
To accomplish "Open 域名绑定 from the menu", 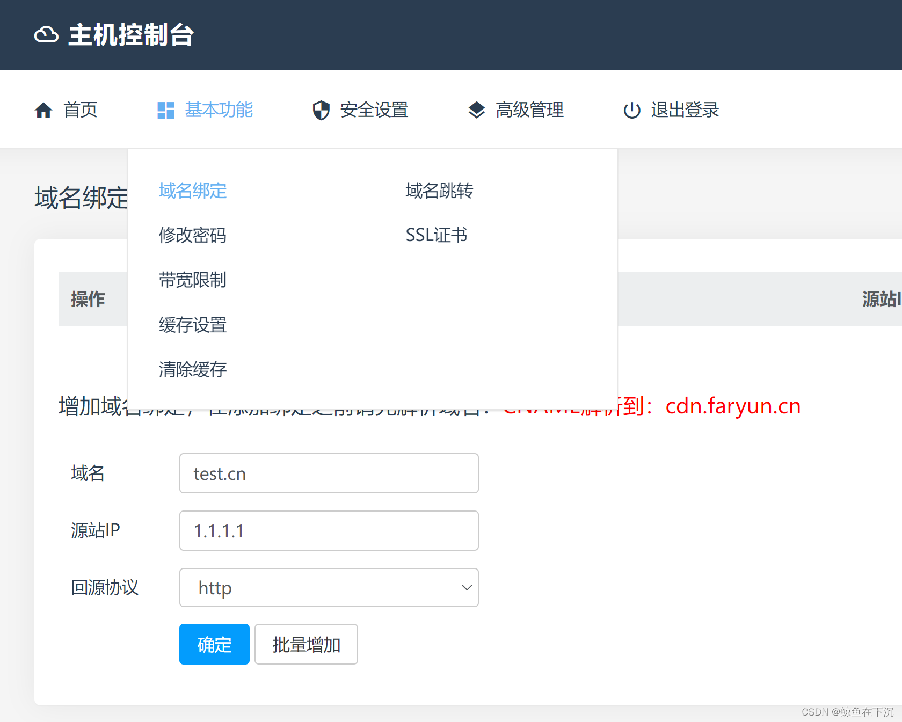I will tap(192, 191).
